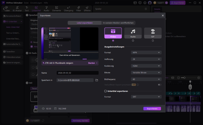
Task: Refresh credits icon beside 15/132077
Action: [x=43, y=121]
